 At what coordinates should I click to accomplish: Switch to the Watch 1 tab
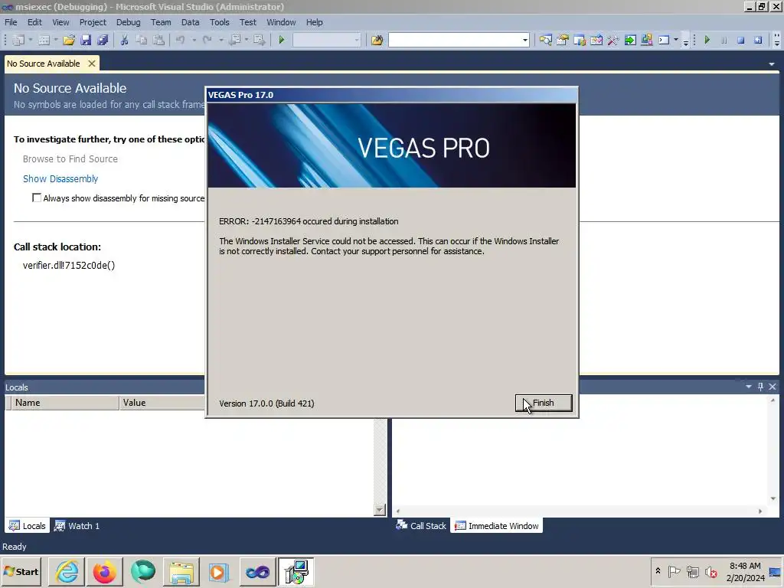tap(77, 525)
